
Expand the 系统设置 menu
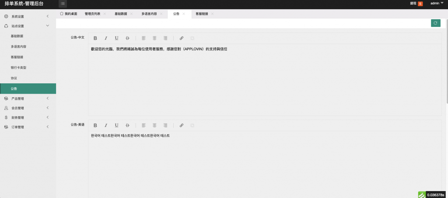click(x=28, y=17)
